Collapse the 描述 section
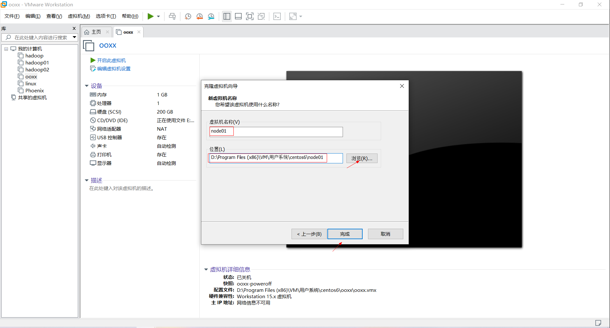This screenshot has height=328, width=610. (x=86, y=180)
